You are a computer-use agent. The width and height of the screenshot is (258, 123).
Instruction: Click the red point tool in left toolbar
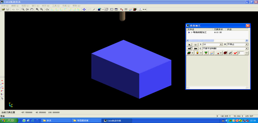click(2, 81)
